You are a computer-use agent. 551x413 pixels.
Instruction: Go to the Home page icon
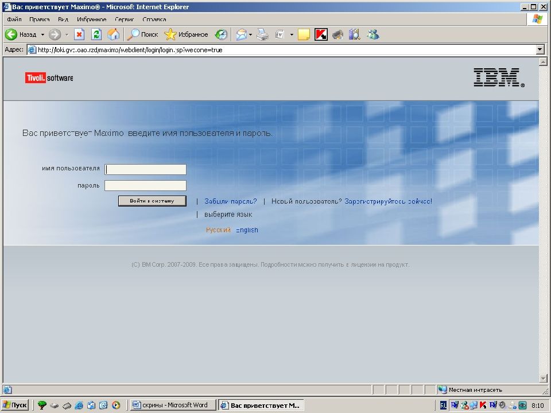click(113, 34)
